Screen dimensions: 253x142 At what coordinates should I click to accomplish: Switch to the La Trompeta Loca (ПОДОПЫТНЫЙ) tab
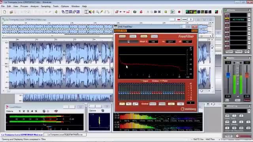click(x=65, y=135)
